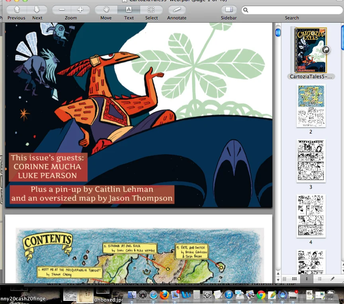Toggle the Sidebar panel
The image size is (344, 304).
pyautogui.click(x=229, y=10)
